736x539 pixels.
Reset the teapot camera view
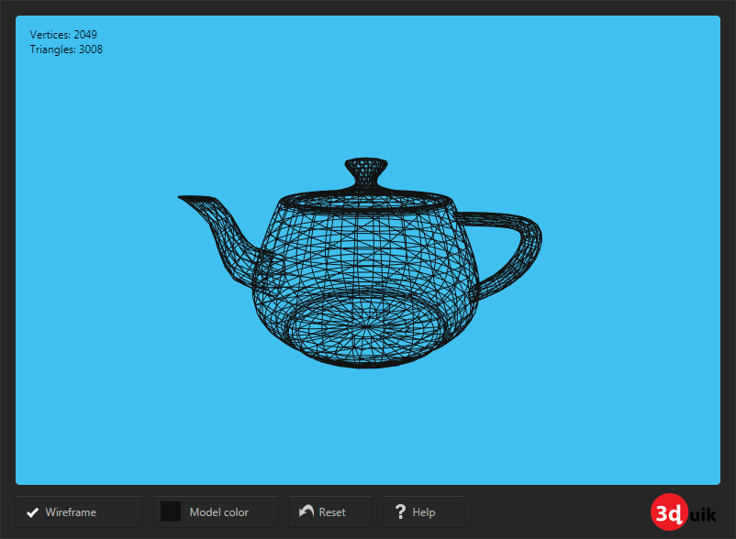(330, 511)
